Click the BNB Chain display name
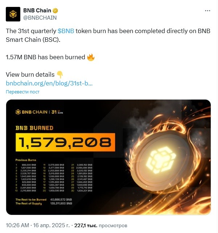This screenshot has height=233, width=218. (x=37, y=11)
